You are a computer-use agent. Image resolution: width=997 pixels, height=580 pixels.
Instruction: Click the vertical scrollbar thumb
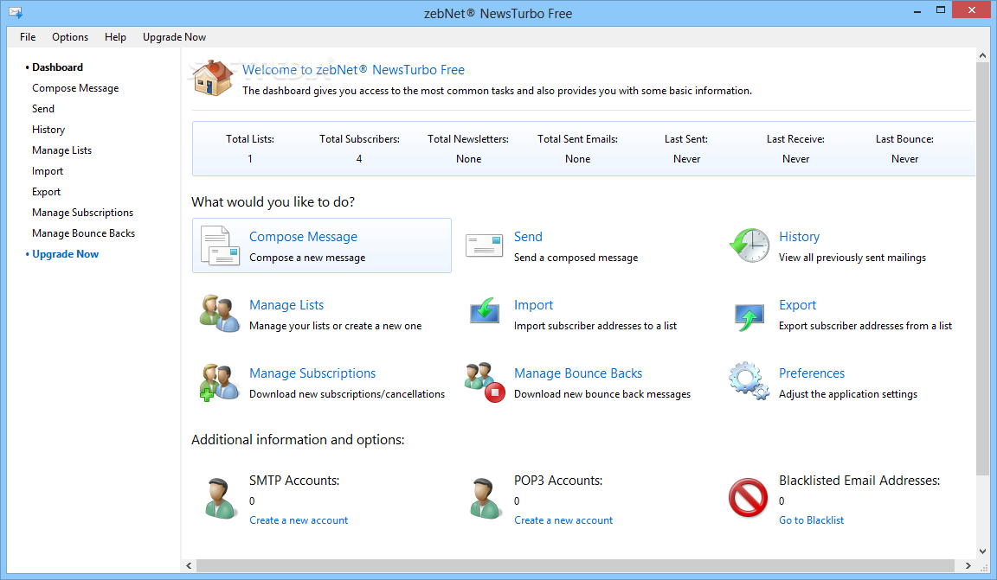pyautogui.click(x=983, y=269)
